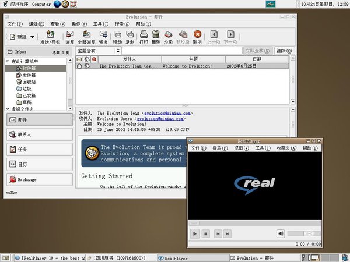The image size is (350, 262).
Task: Click the Clear (清除) search button
Action: click(284, 51)
